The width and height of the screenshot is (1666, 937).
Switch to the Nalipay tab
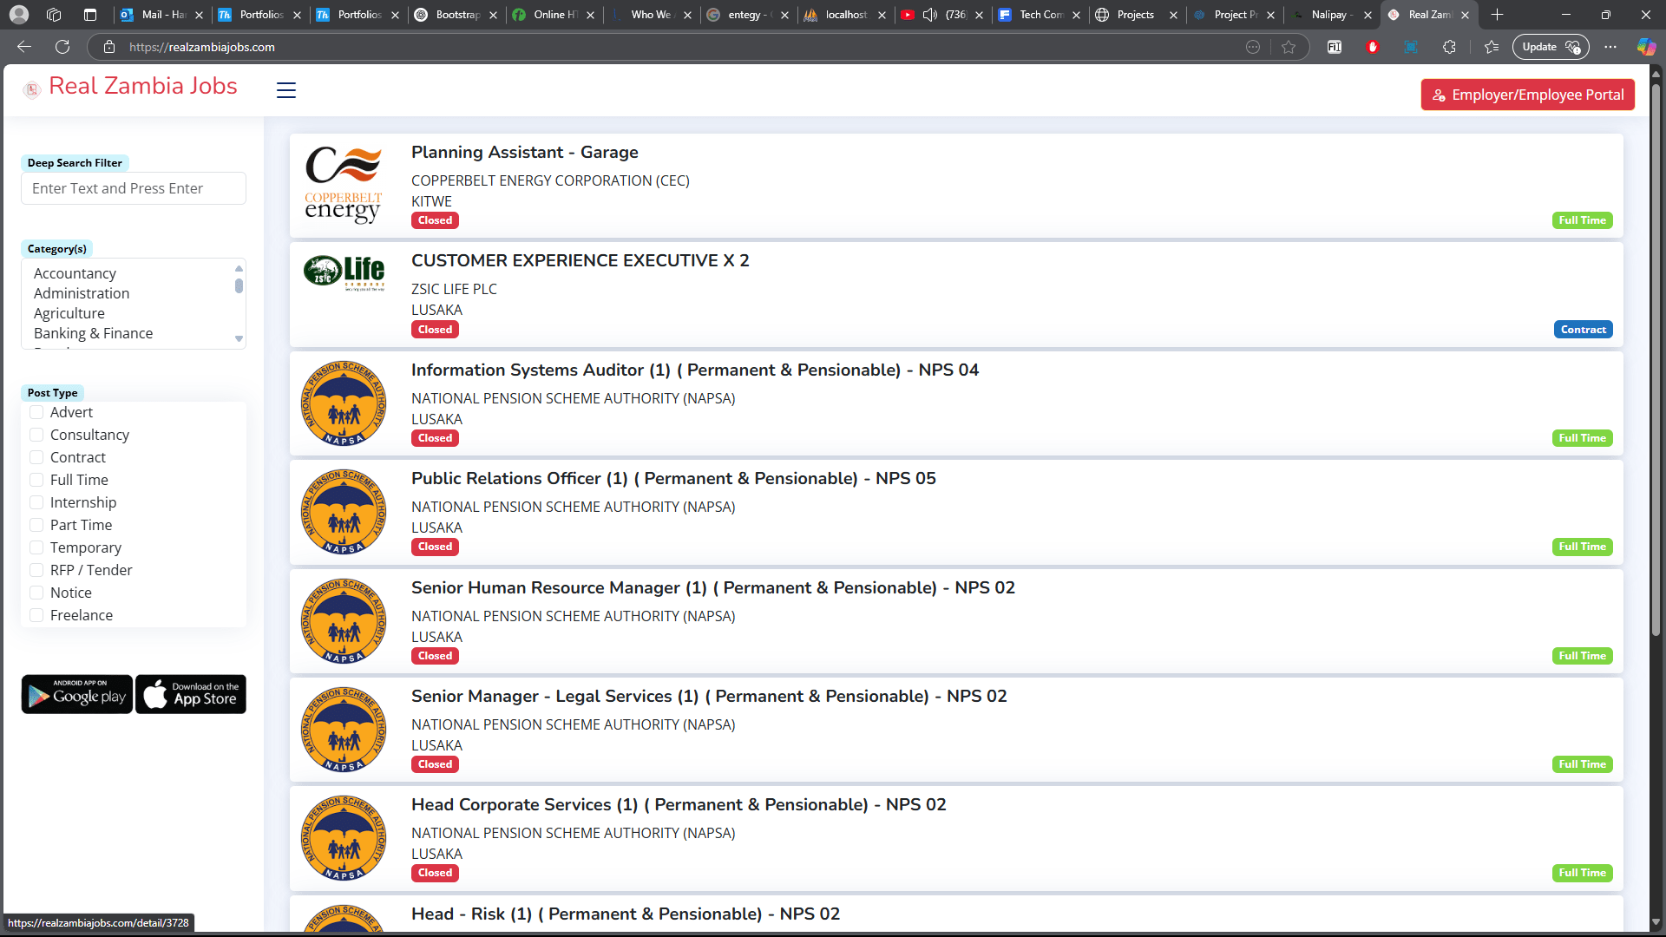(1331, 15)
